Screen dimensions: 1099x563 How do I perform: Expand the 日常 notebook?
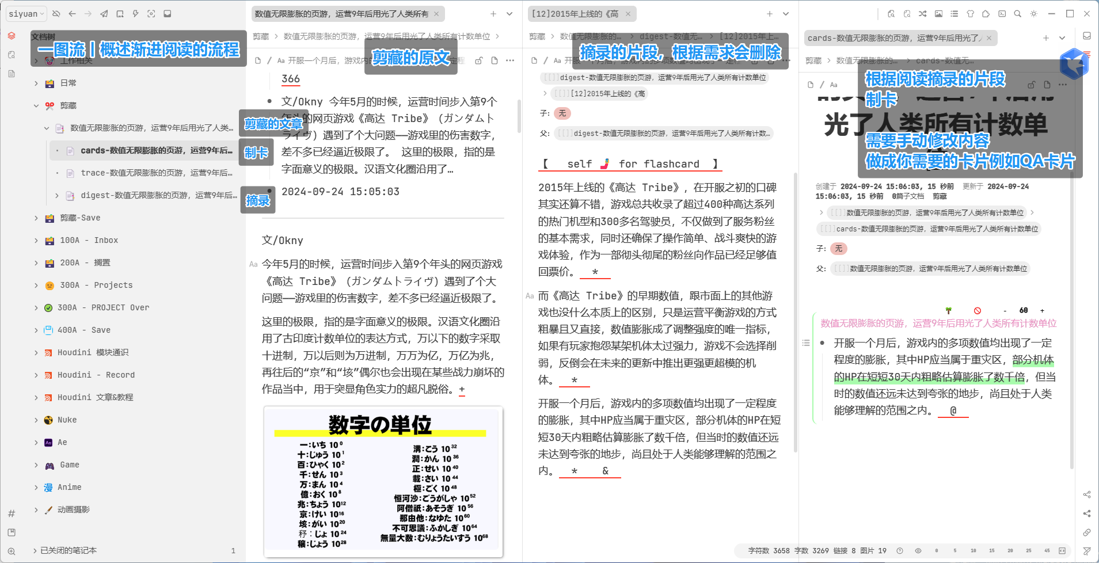pos(36,83)
